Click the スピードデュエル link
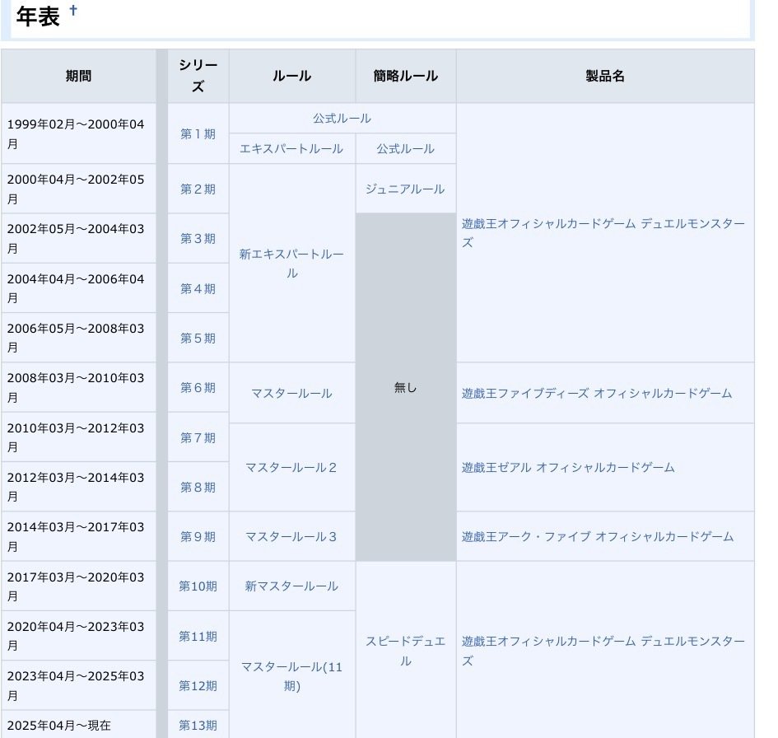 coord(405,649)
